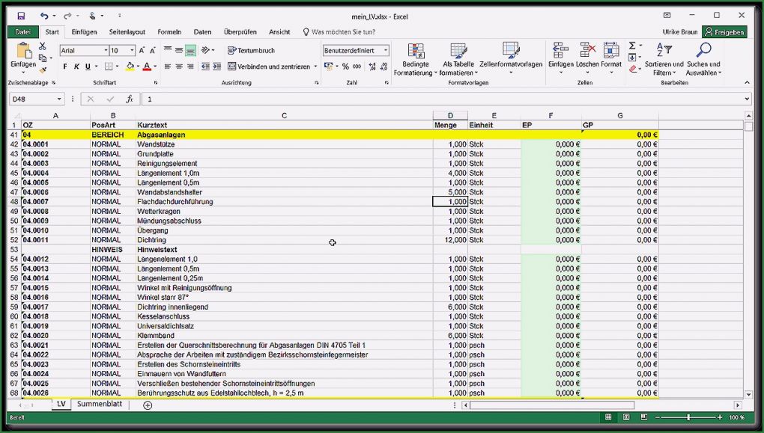764x433 pixels.
Task: Switch to the Summenblatt sheet tab
Action: (100, 404)
